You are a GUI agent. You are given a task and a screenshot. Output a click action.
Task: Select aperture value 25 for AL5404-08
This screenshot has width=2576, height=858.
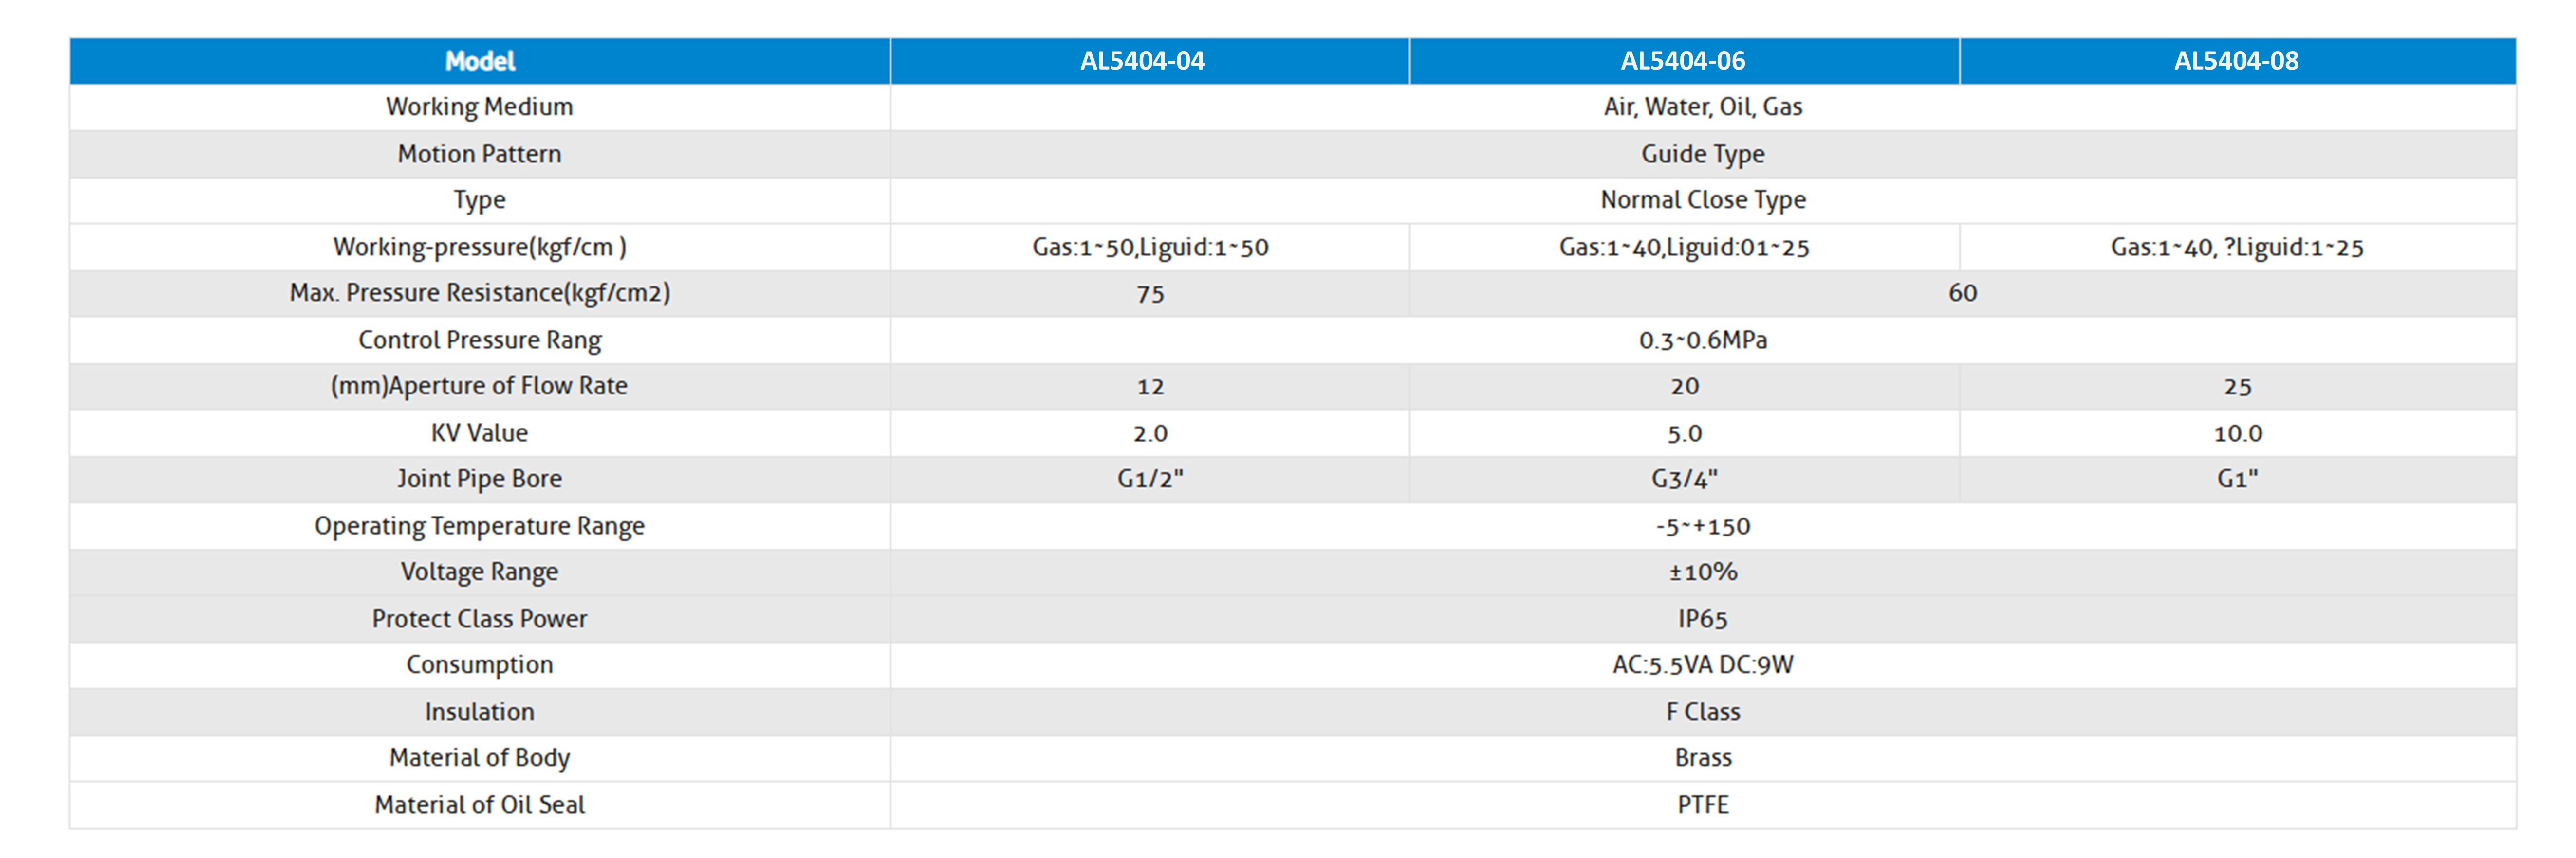point(2238,387)
